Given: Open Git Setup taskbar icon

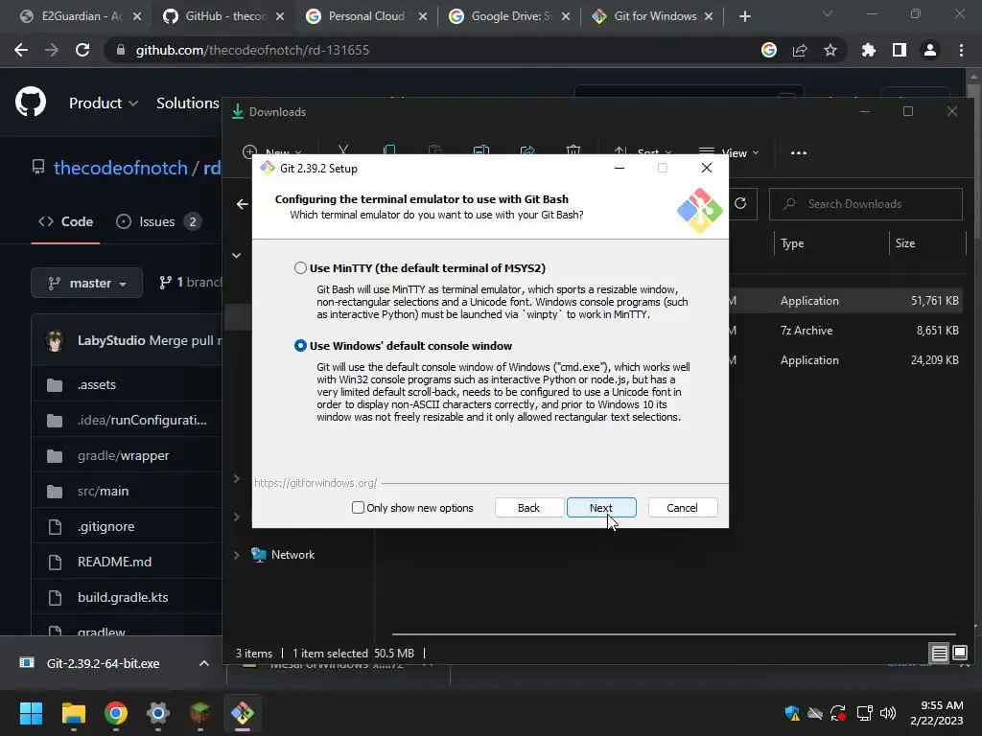Looking at the screenshot, I should click(x=243, y=713).
